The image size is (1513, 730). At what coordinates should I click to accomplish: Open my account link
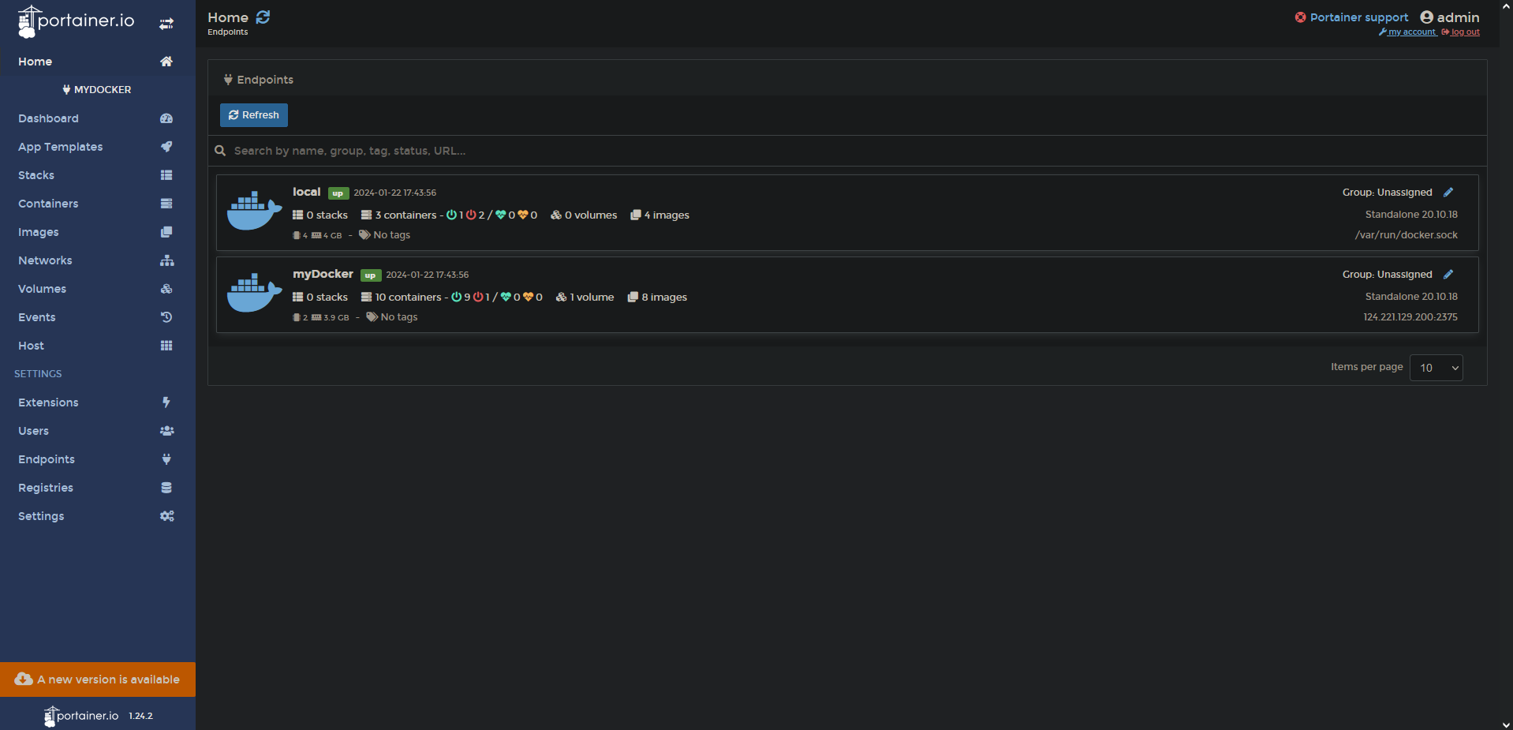pyautogui.click(x=1407, y=32)
